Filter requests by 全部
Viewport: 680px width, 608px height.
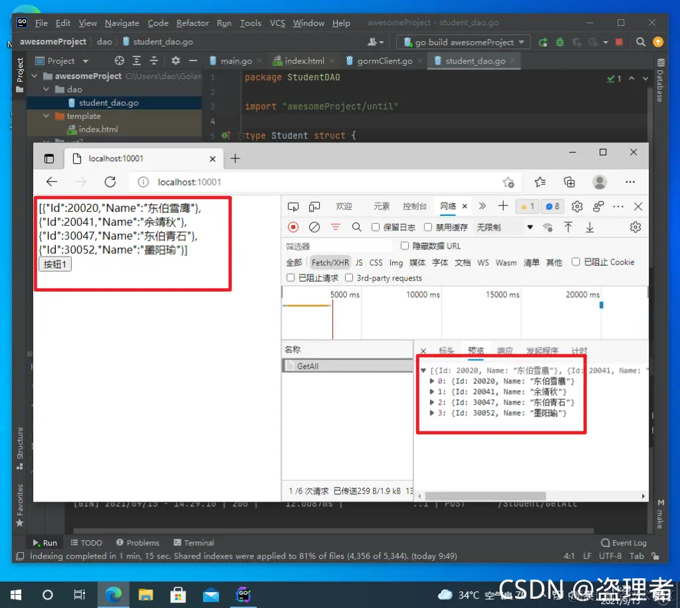click(x=294, y=262)
